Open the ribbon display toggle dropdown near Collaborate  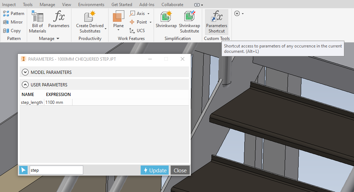click(x=199, y=5)
